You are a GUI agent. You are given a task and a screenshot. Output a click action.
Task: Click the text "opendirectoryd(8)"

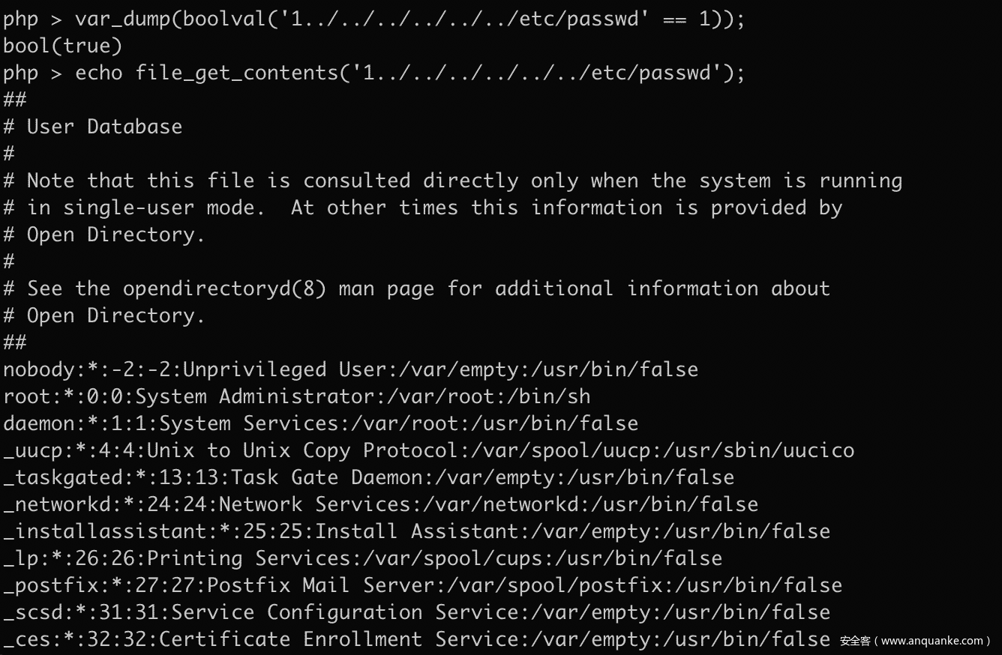pos(224,289)
